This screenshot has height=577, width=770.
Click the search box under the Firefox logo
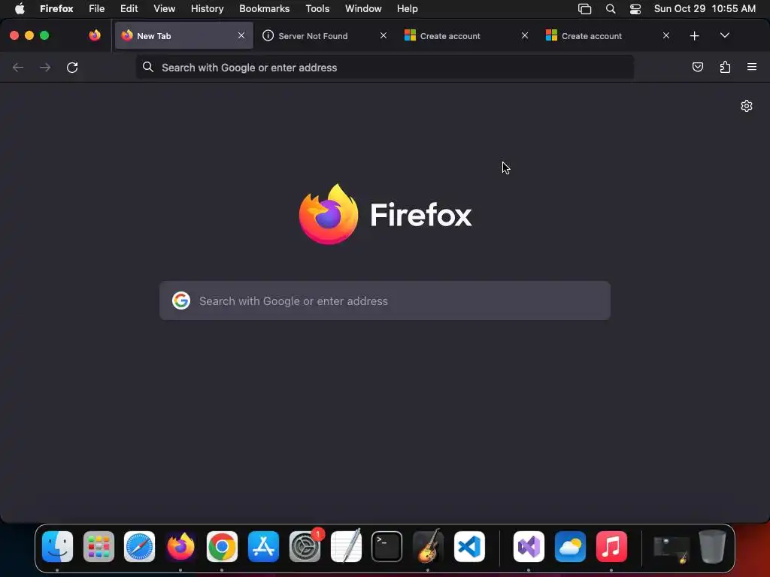pyautogui.click(x=385, y=301)
